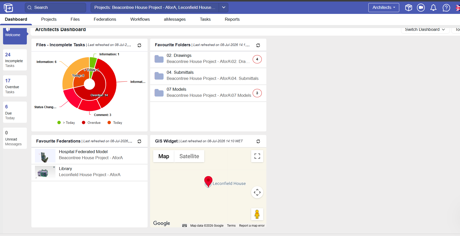Open the Switch Dashboard dropdown

point(425,30)
